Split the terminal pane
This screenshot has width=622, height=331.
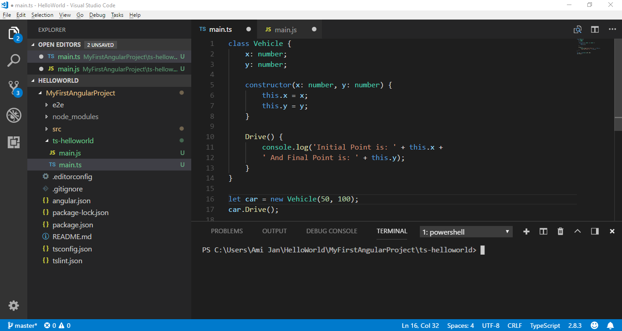[x=543, y=231]
